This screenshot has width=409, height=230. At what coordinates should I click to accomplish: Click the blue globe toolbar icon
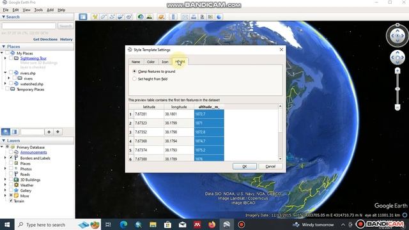(x=219, y=17)
